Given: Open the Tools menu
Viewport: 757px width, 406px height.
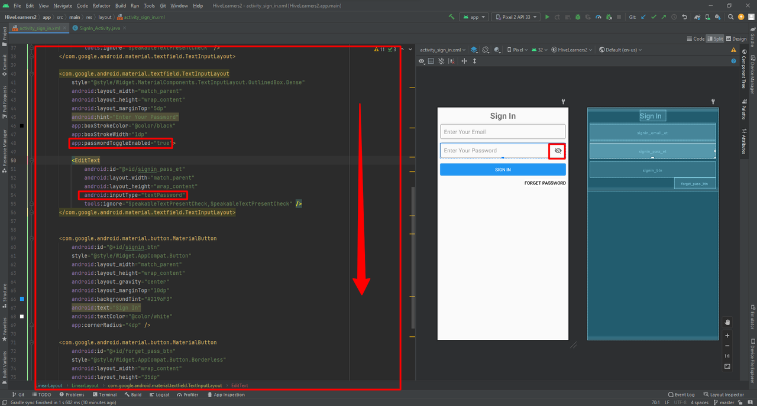Looking at the screenshot, I should pos(150,5).
